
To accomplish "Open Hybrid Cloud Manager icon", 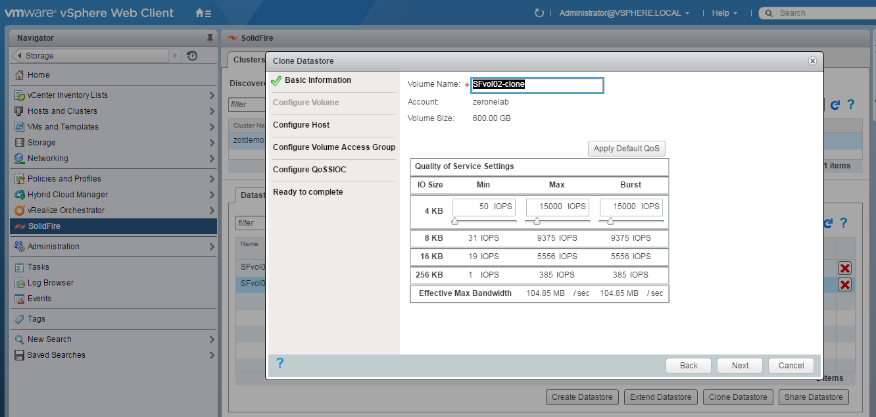I will pyautogui.click(x=20, y=195).
